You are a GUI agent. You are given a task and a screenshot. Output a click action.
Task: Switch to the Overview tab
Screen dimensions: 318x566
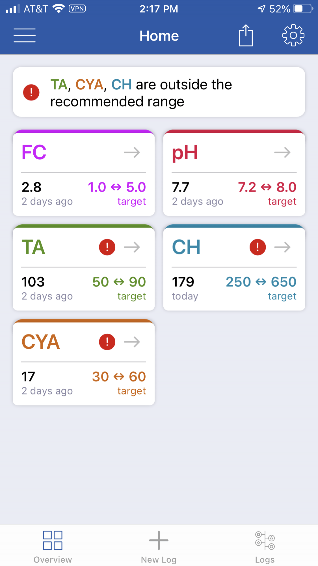click(x=53, y=547)
